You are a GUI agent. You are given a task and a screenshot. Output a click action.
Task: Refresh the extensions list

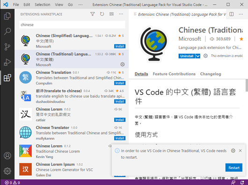(102, 14)
